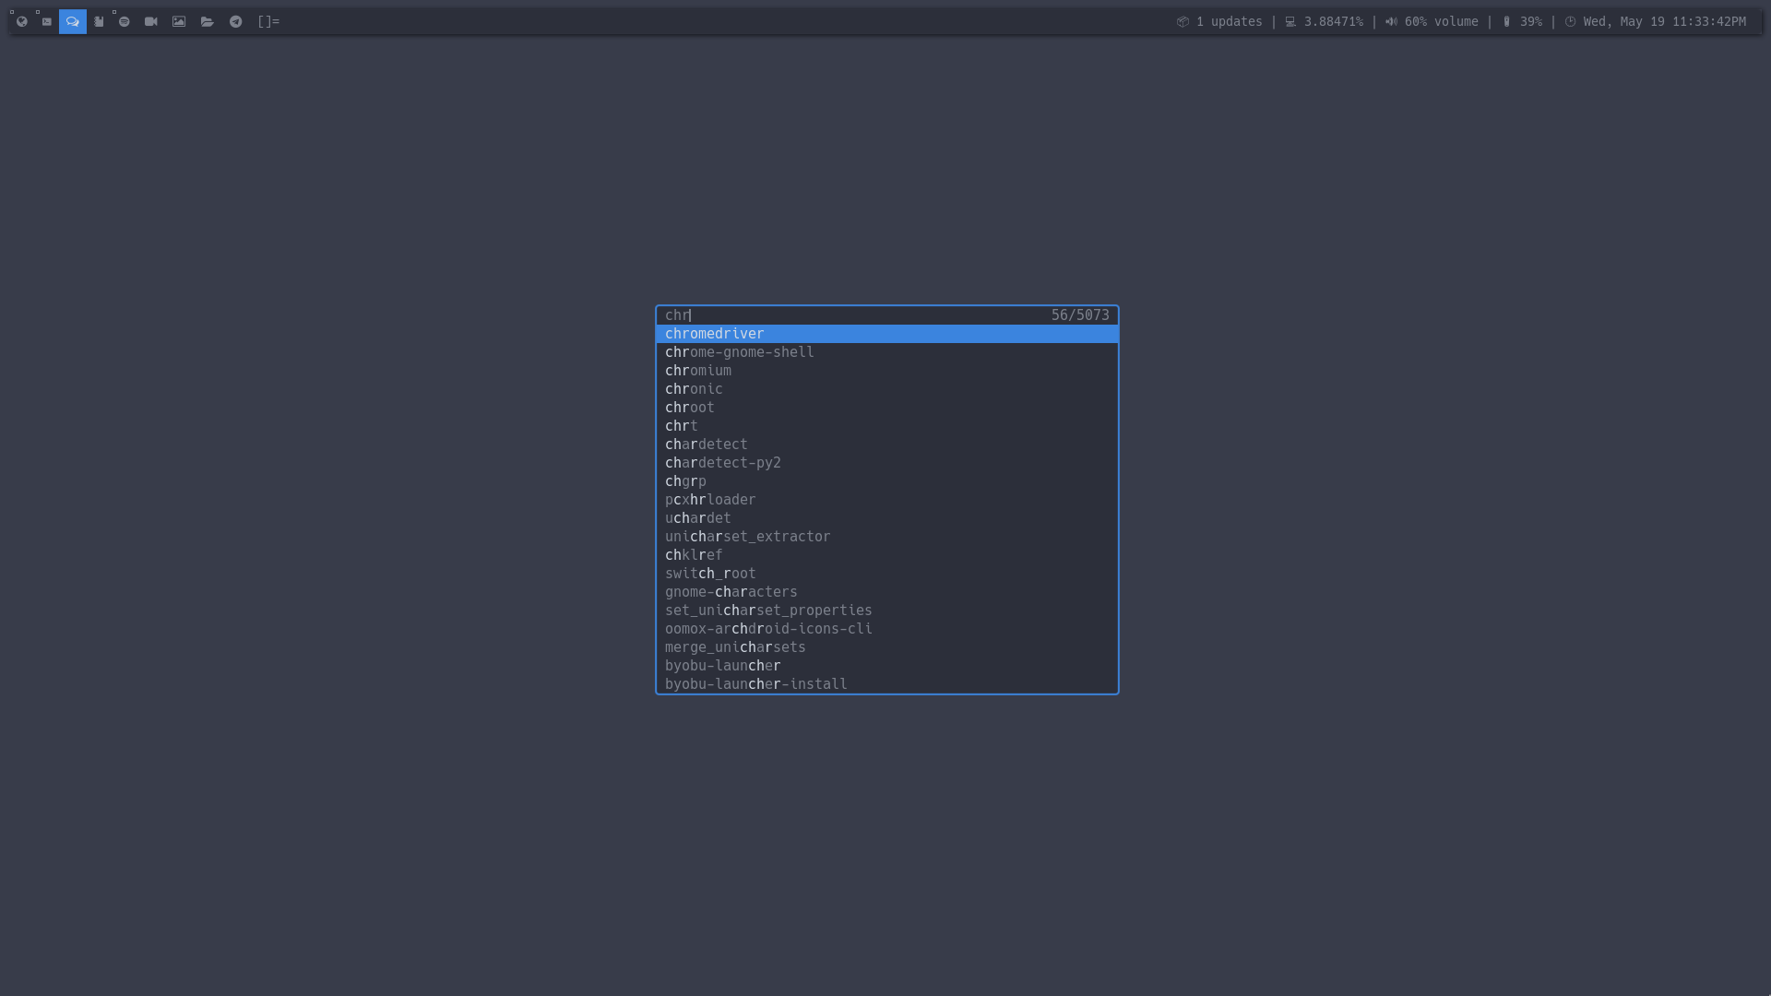Image resolution: width=1771 pixels, height=996 pixels.
Task: Select the chronic entry
Action: (887, 389)
